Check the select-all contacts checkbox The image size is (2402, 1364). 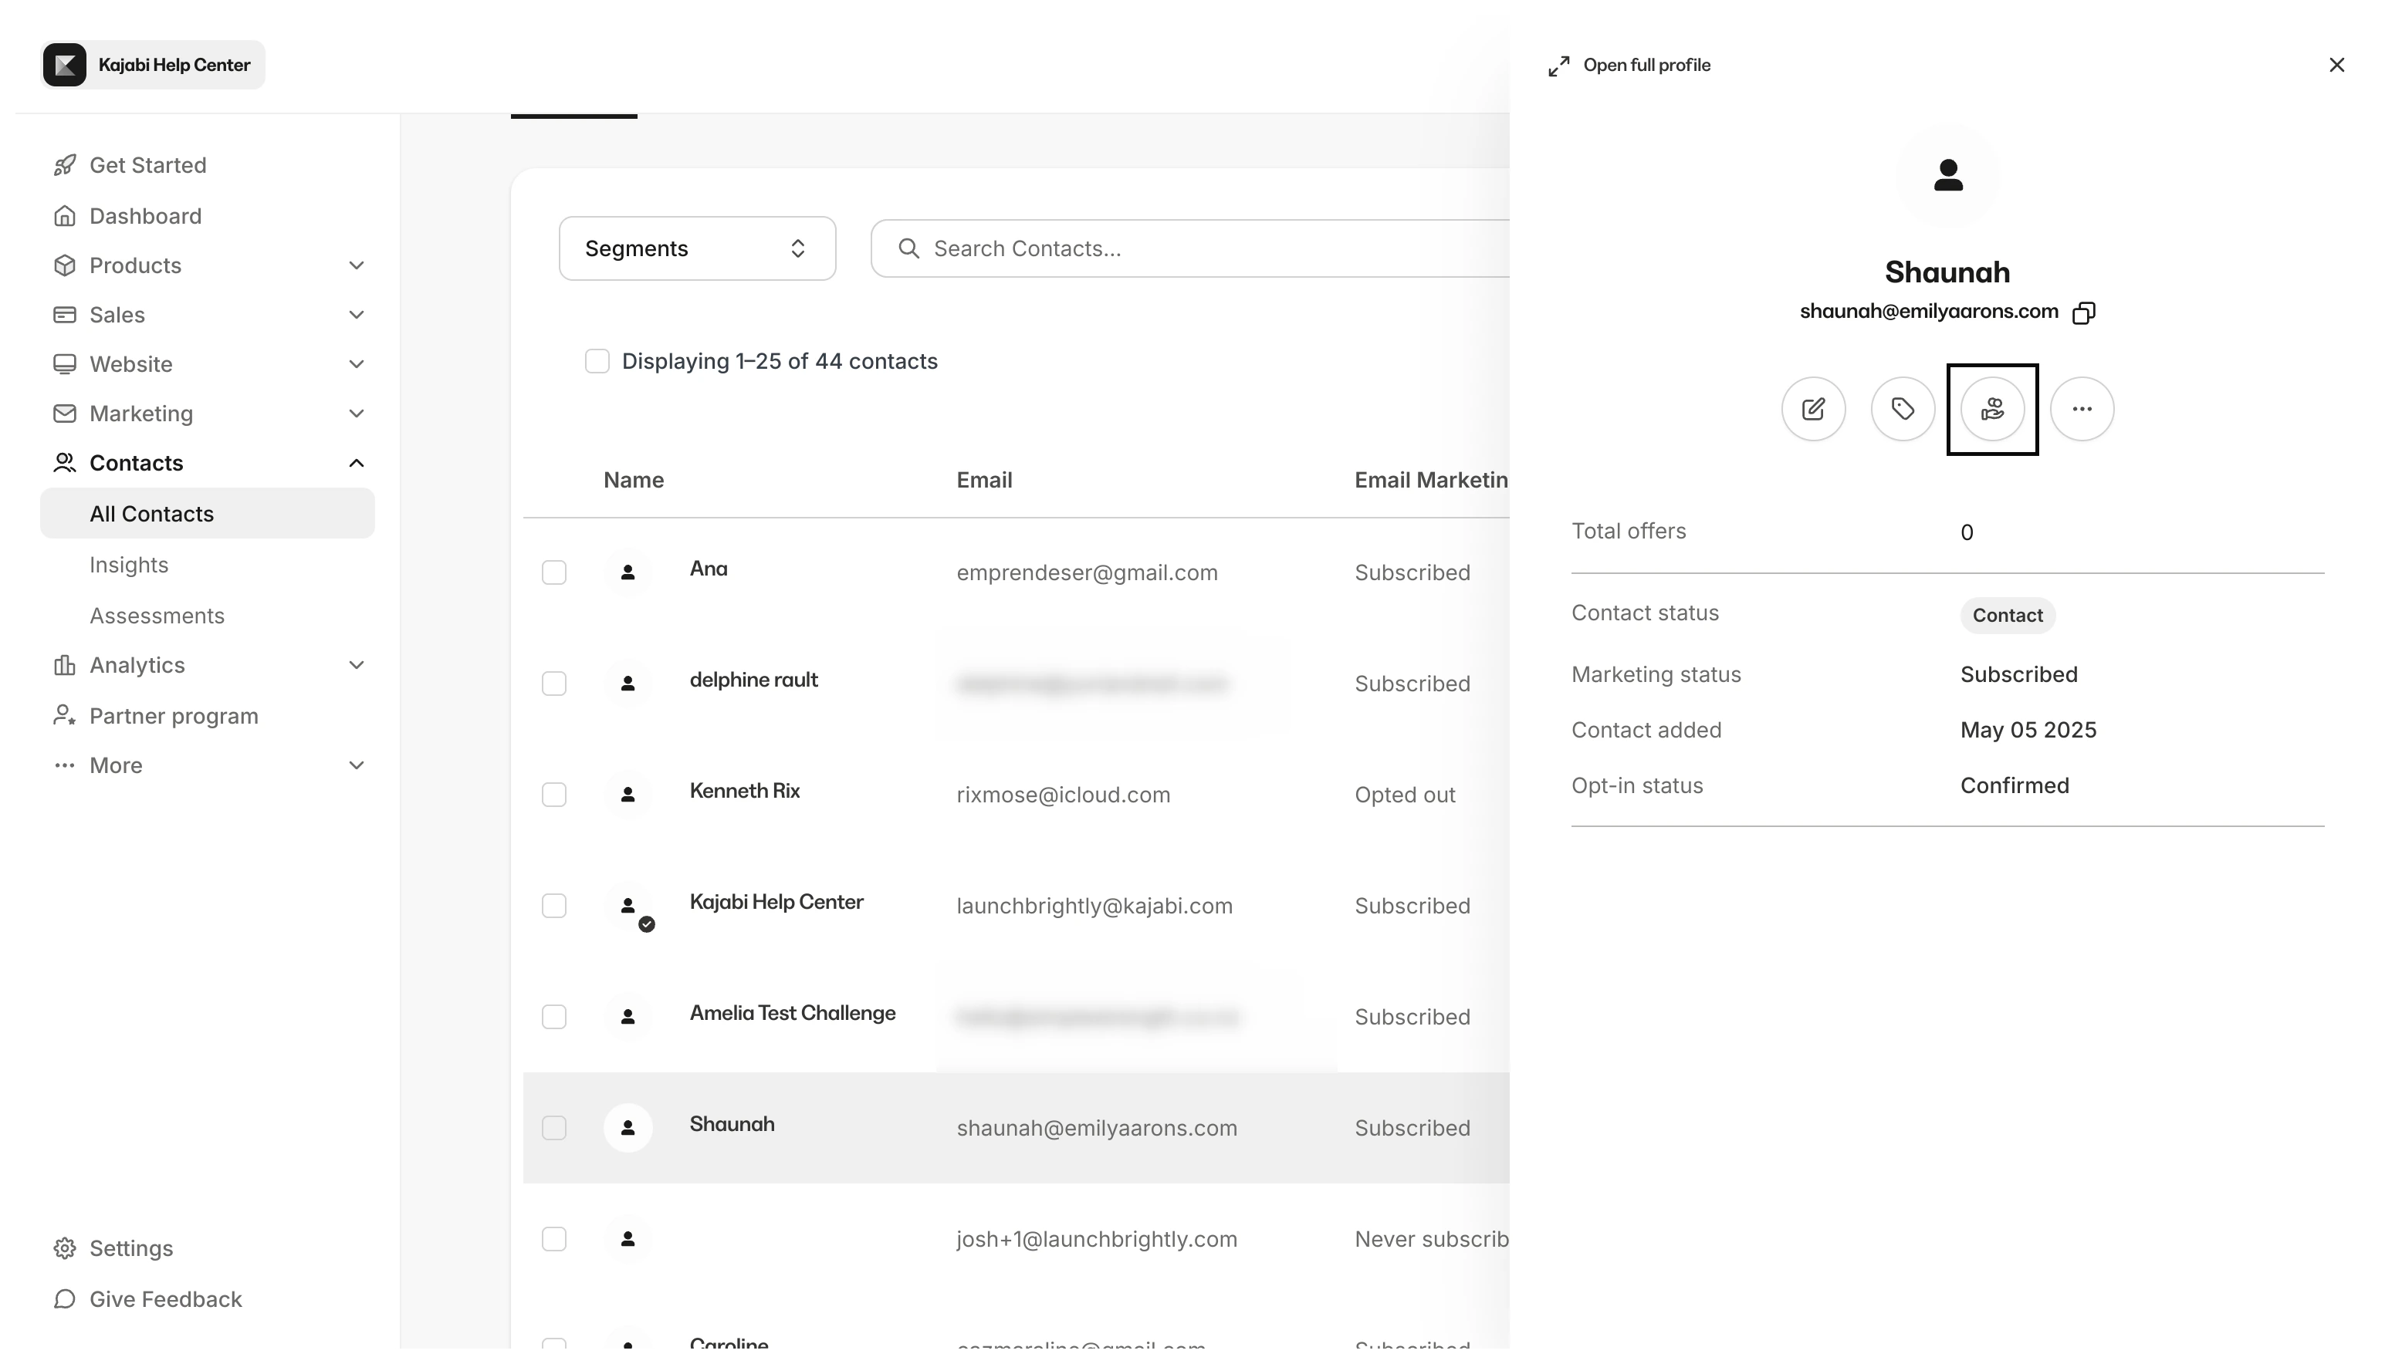597,362
